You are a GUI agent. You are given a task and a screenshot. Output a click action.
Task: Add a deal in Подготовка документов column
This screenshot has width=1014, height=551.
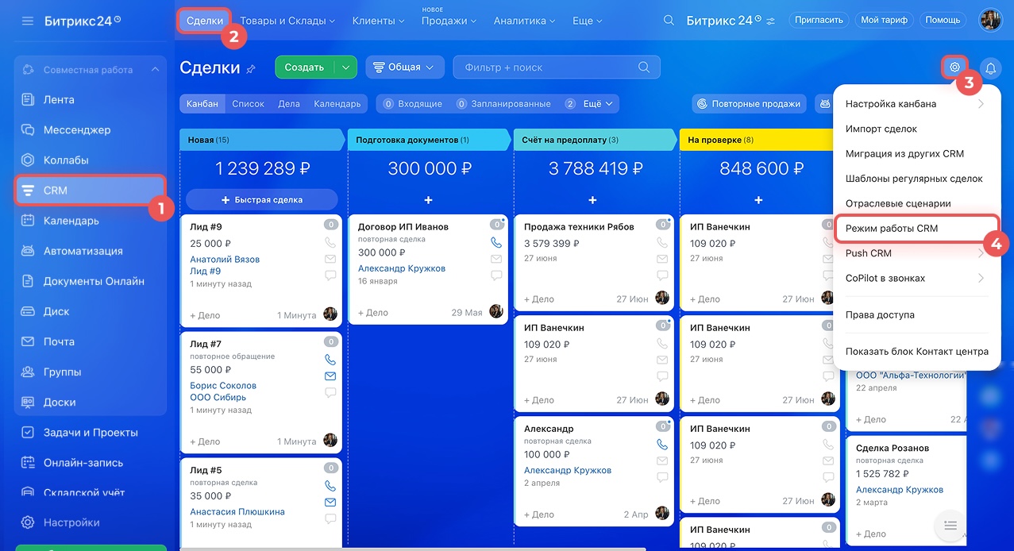tap(428, 200)
